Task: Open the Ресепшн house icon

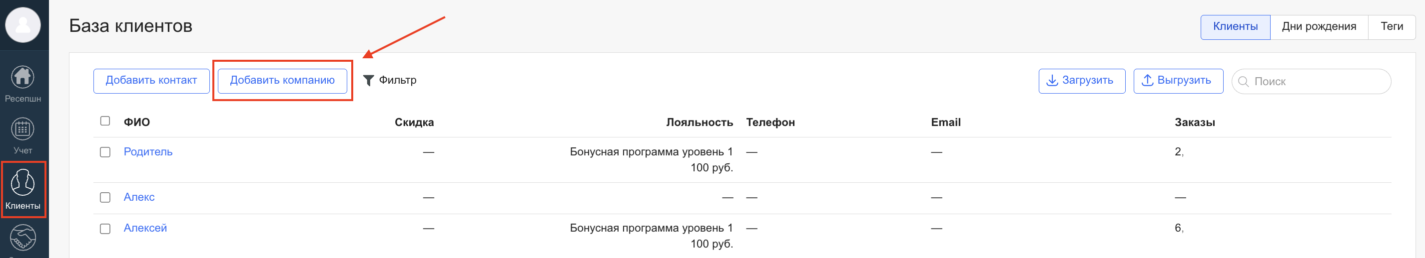Action: (22, 77)
